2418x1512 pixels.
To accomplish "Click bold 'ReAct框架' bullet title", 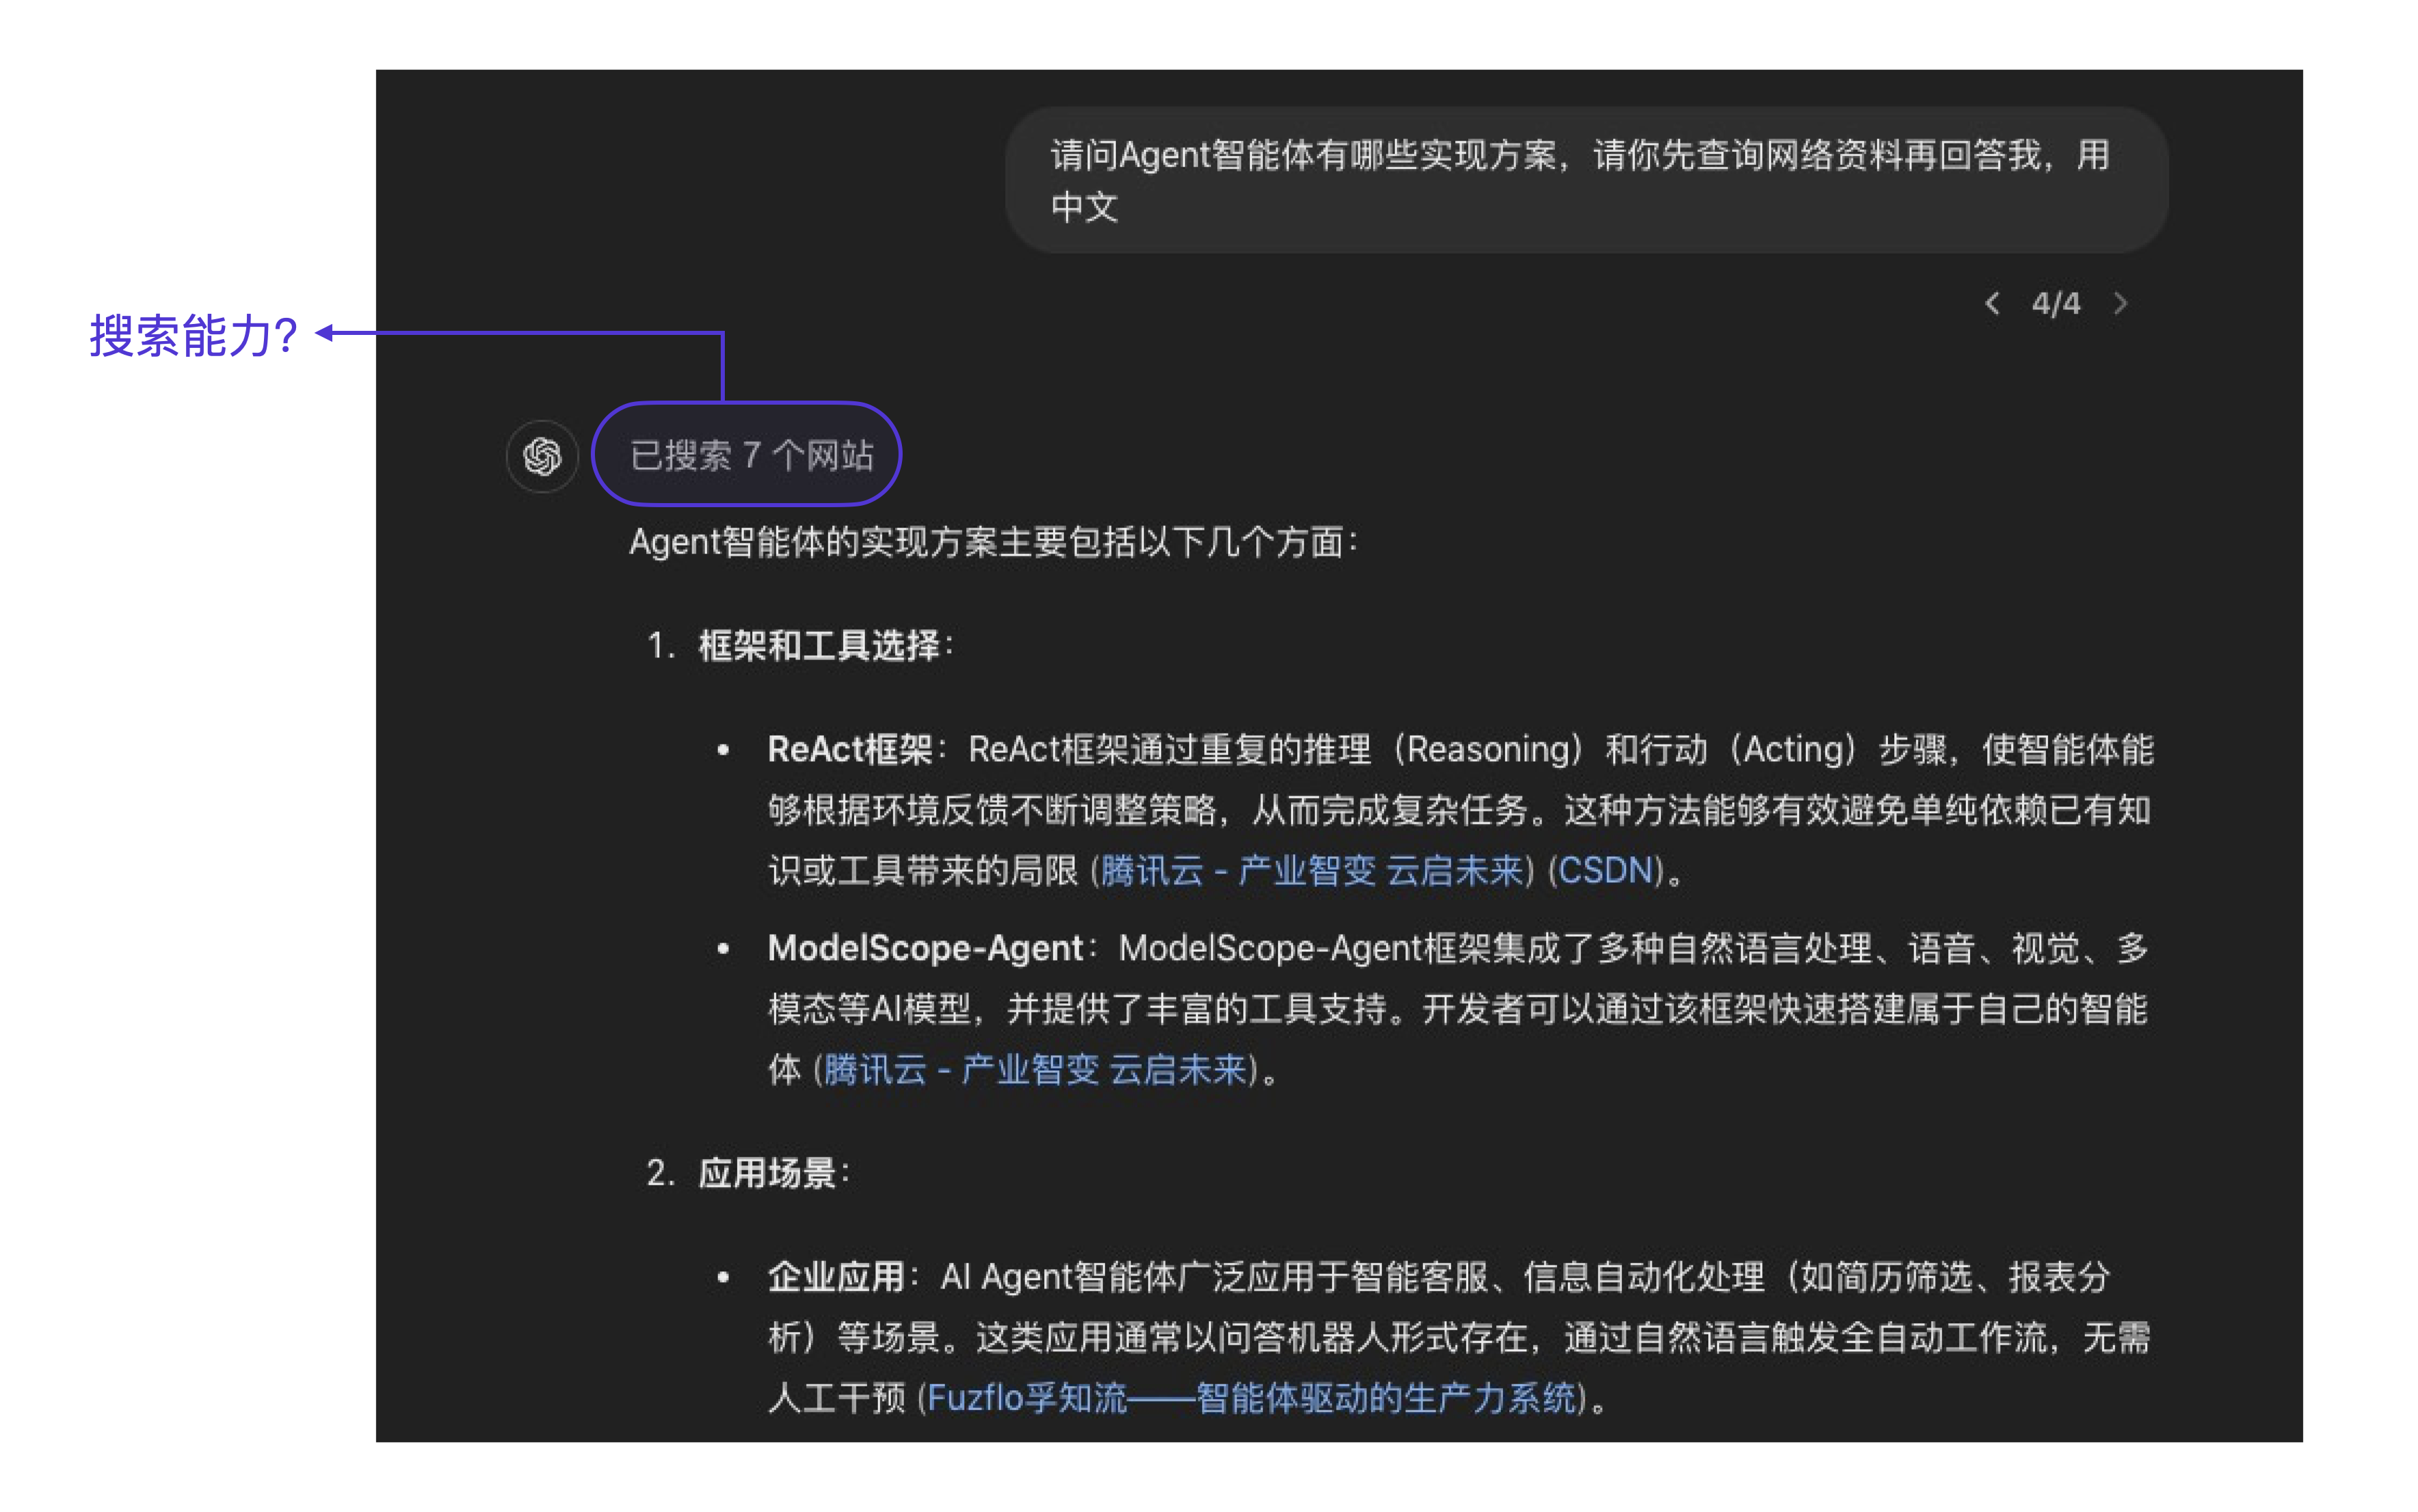I will 849,749.
